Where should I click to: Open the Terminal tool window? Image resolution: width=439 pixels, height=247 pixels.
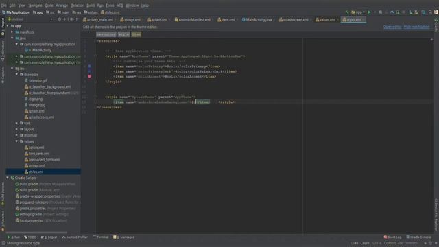tap(101, 237)
